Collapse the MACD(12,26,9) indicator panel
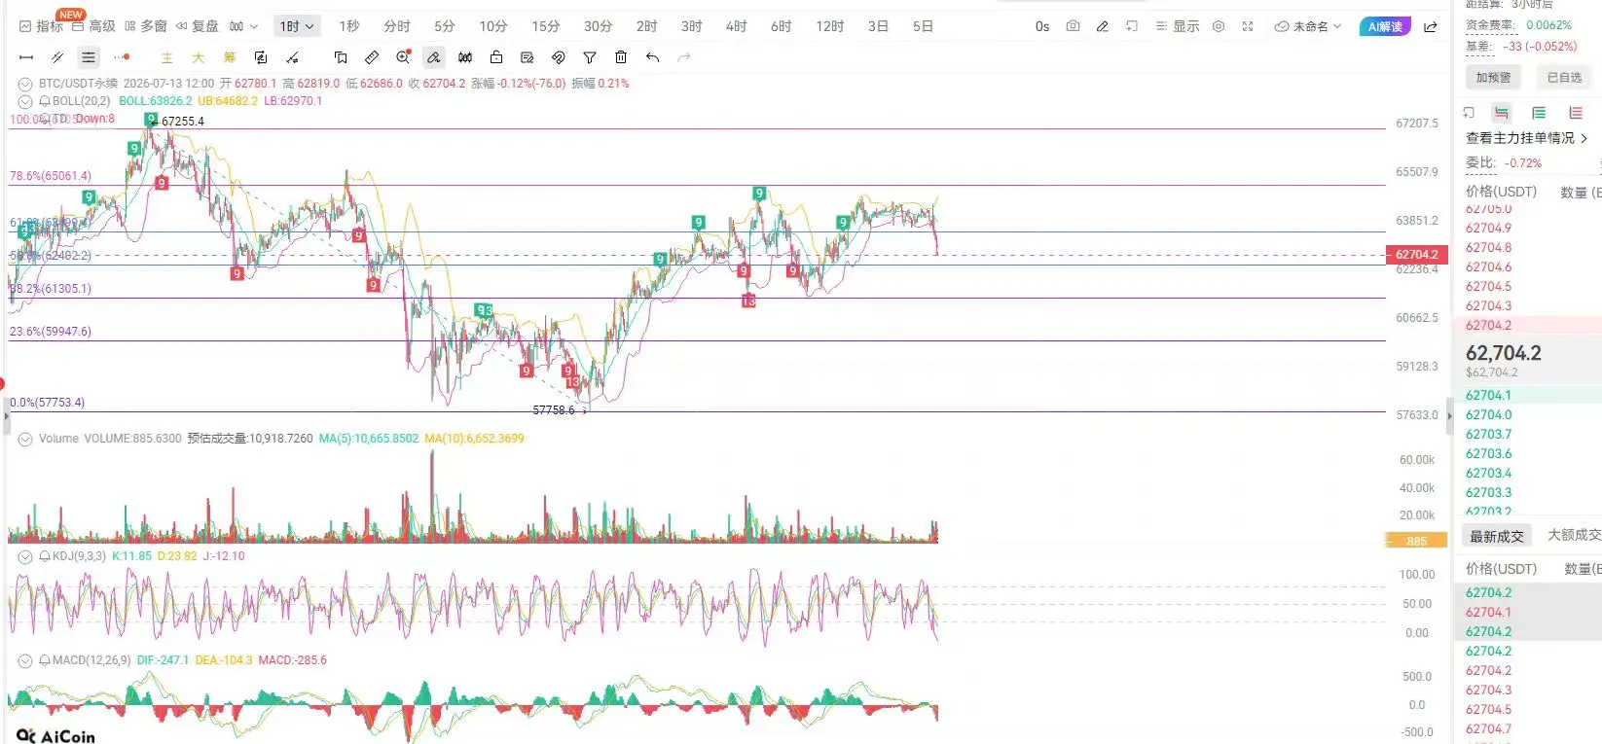1602x744 pixels. coord(25,661)
